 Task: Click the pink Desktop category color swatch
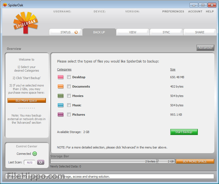[x=61, y=77]
